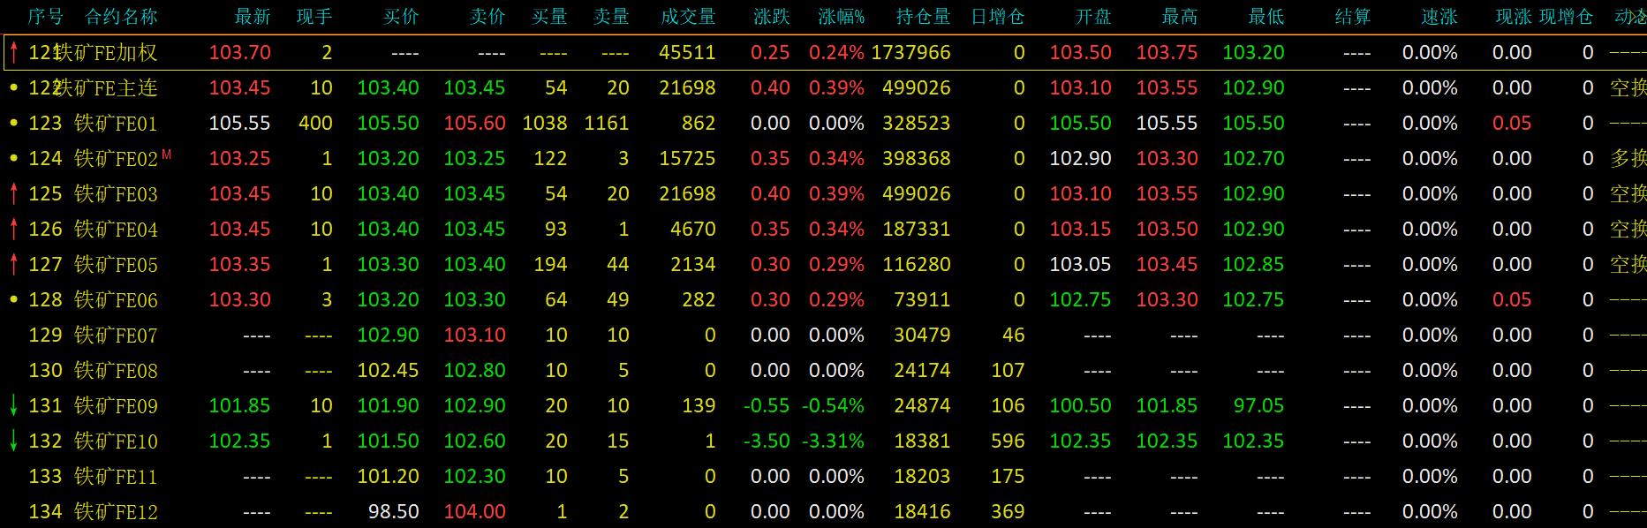Click green down arrow beside row 131
The height and width of the screenshot is (528, 1647).
tap(13, 405)
